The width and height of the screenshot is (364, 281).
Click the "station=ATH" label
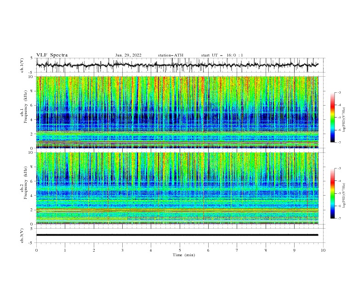tap(171, 55)
